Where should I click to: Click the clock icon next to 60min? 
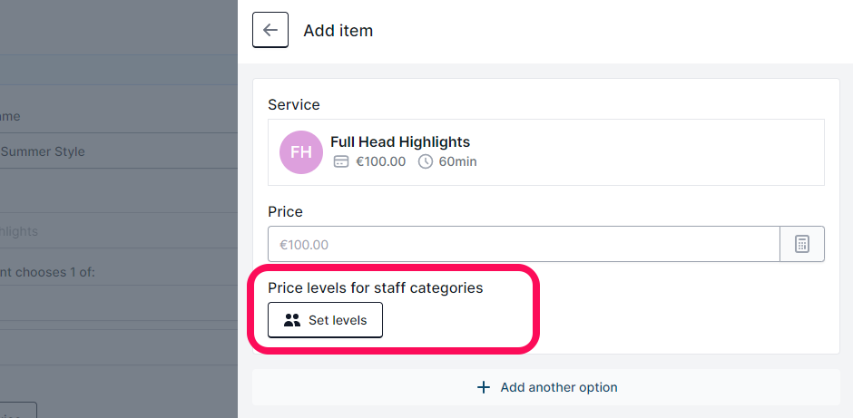pos(426,161)
